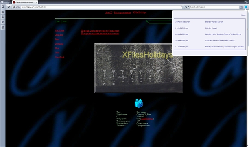Expand the address bar history dropdown
This screenshot has height=147, width=249.
click(181, 7)
